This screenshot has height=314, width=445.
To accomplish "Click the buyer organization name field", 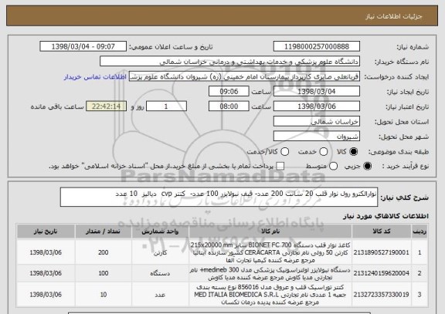I will 230,62.
